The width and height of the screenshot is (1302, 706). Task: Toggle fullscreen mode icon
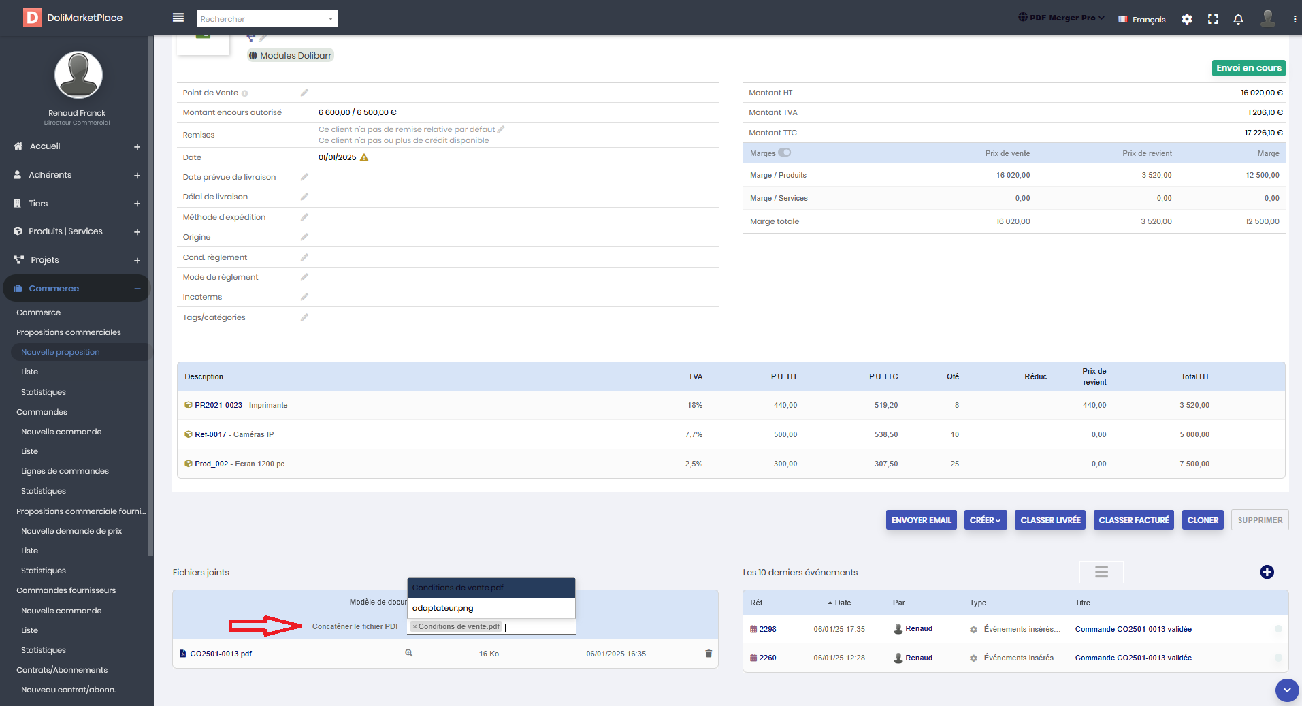click(x=1213, y=19)
